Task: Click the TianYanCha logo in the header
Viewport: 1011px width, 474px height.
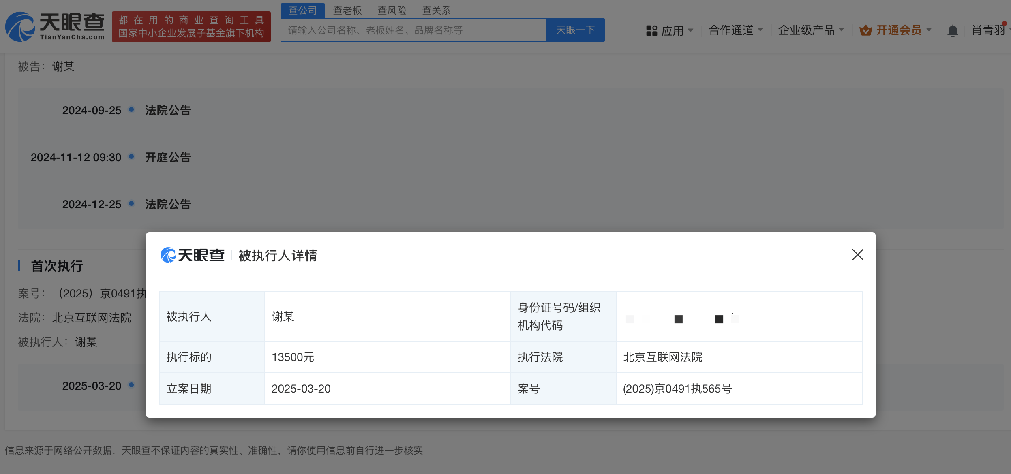Action: pyautogui.click(x=55, y=27)
